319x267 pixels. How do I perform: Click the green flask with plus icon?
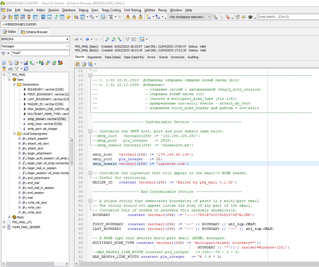tap(56, 17)
